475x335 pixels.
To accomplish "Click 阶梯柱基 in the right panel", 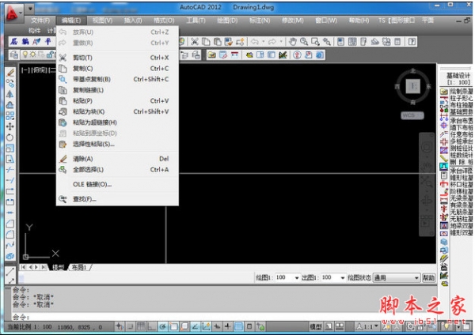I will click(461, 192).
